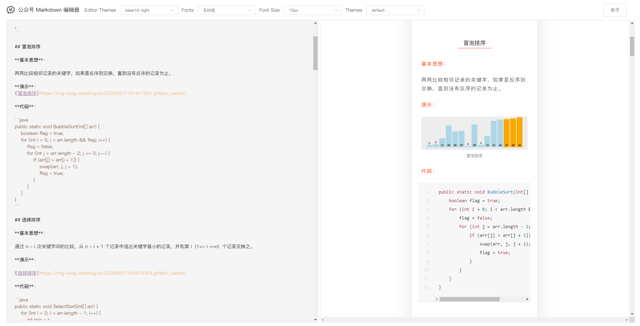The height and width of the screenshot is (326, 640).
Task: Click the Editor Themes label
Action: pyautogui.click(x=100, y=10)
